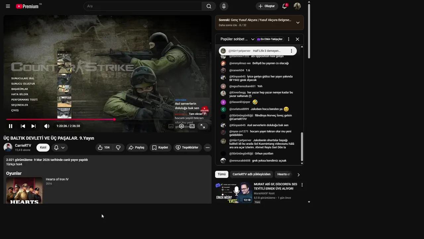Enter fullscreen mode
The width and height of the screenshot is (424, 239).
203,126
